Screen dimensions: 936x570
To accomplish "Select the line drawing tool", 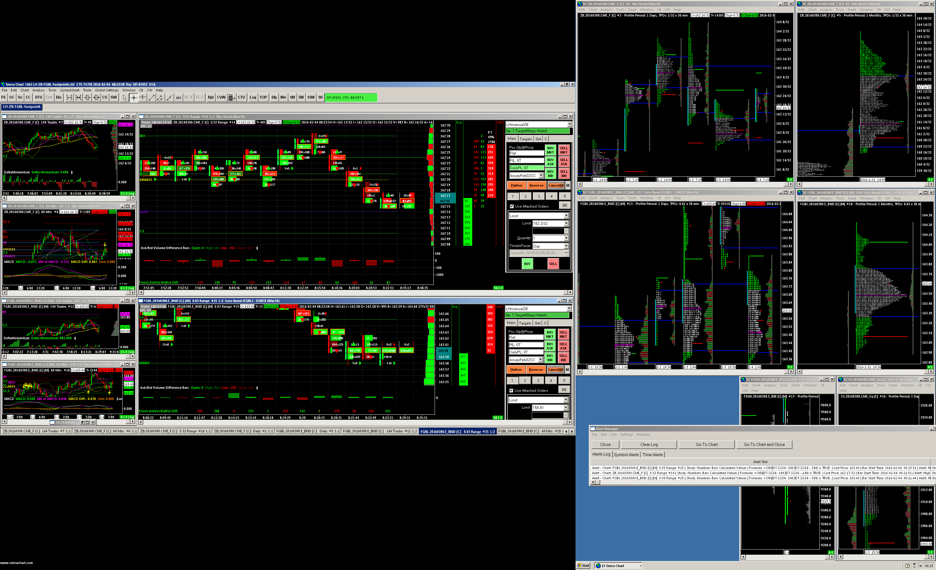I will pos(152,98).
